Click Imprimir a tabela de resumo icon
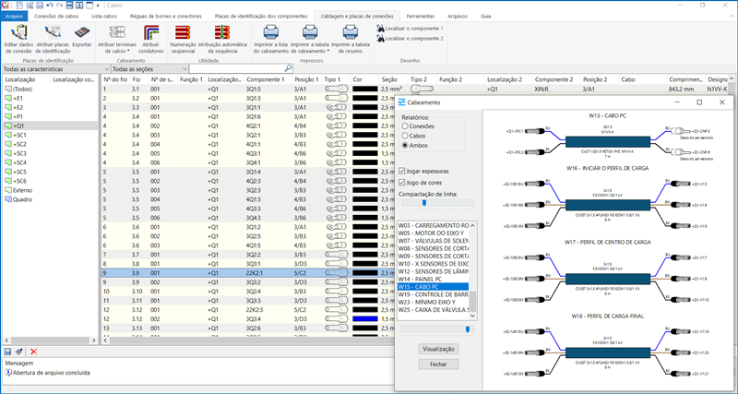 point(351,32)
